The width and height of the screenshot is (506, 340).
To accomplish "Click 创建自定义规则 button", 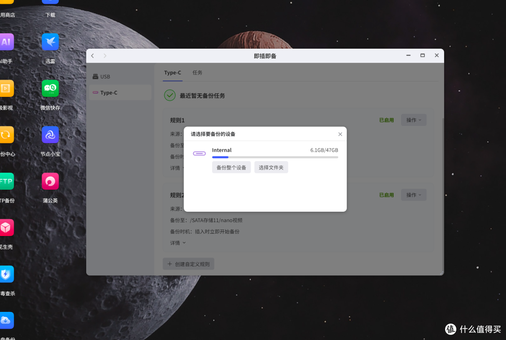I will pyautogui.click(x=188, y=264).
